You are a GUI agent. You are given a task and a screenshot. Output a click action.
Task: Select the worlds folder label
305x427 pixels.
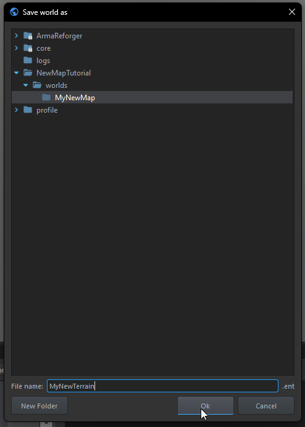[56, 85]
